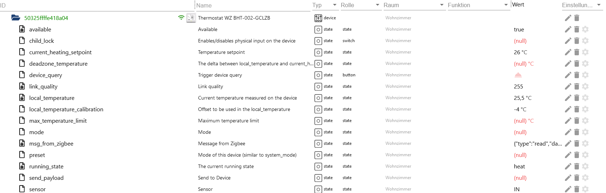Open gear settings for link_quality row

click(x=585, y=87)
